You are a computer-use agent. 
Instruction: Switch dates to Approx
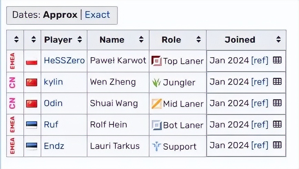(x=60, y=15)
